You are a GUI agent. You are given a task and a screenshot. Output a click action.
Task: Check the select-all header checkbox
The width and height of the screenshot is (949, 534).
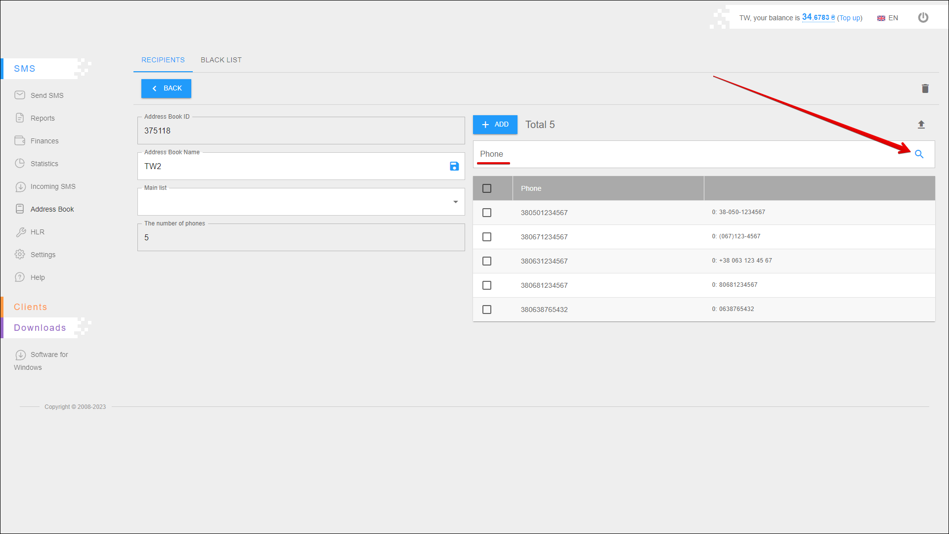coord(487,188)
